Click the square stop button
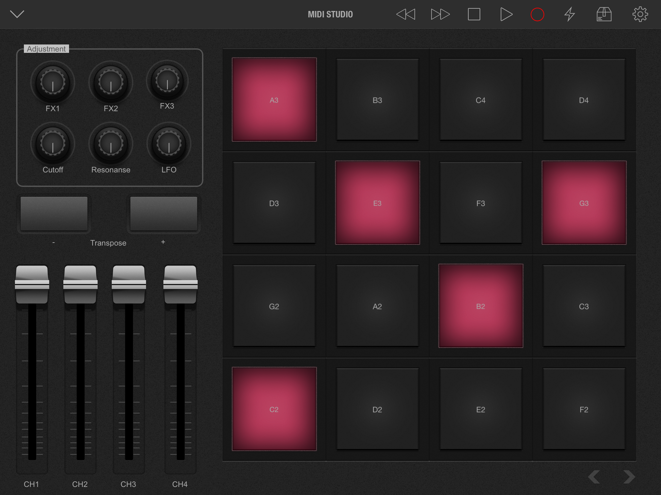This screenshot has height=495, width=661. (x=474, y=15)
